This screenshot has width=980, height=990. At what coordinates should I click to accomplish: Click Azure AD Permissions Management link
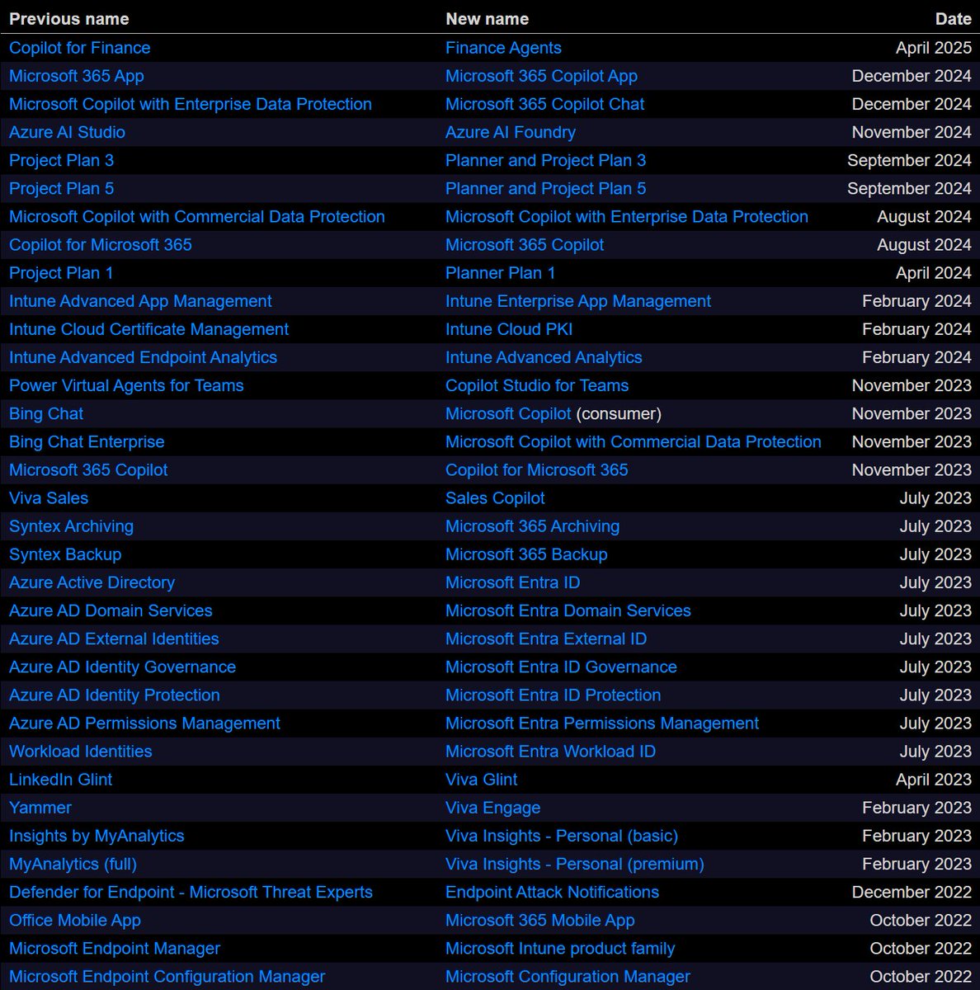(144, 723)
